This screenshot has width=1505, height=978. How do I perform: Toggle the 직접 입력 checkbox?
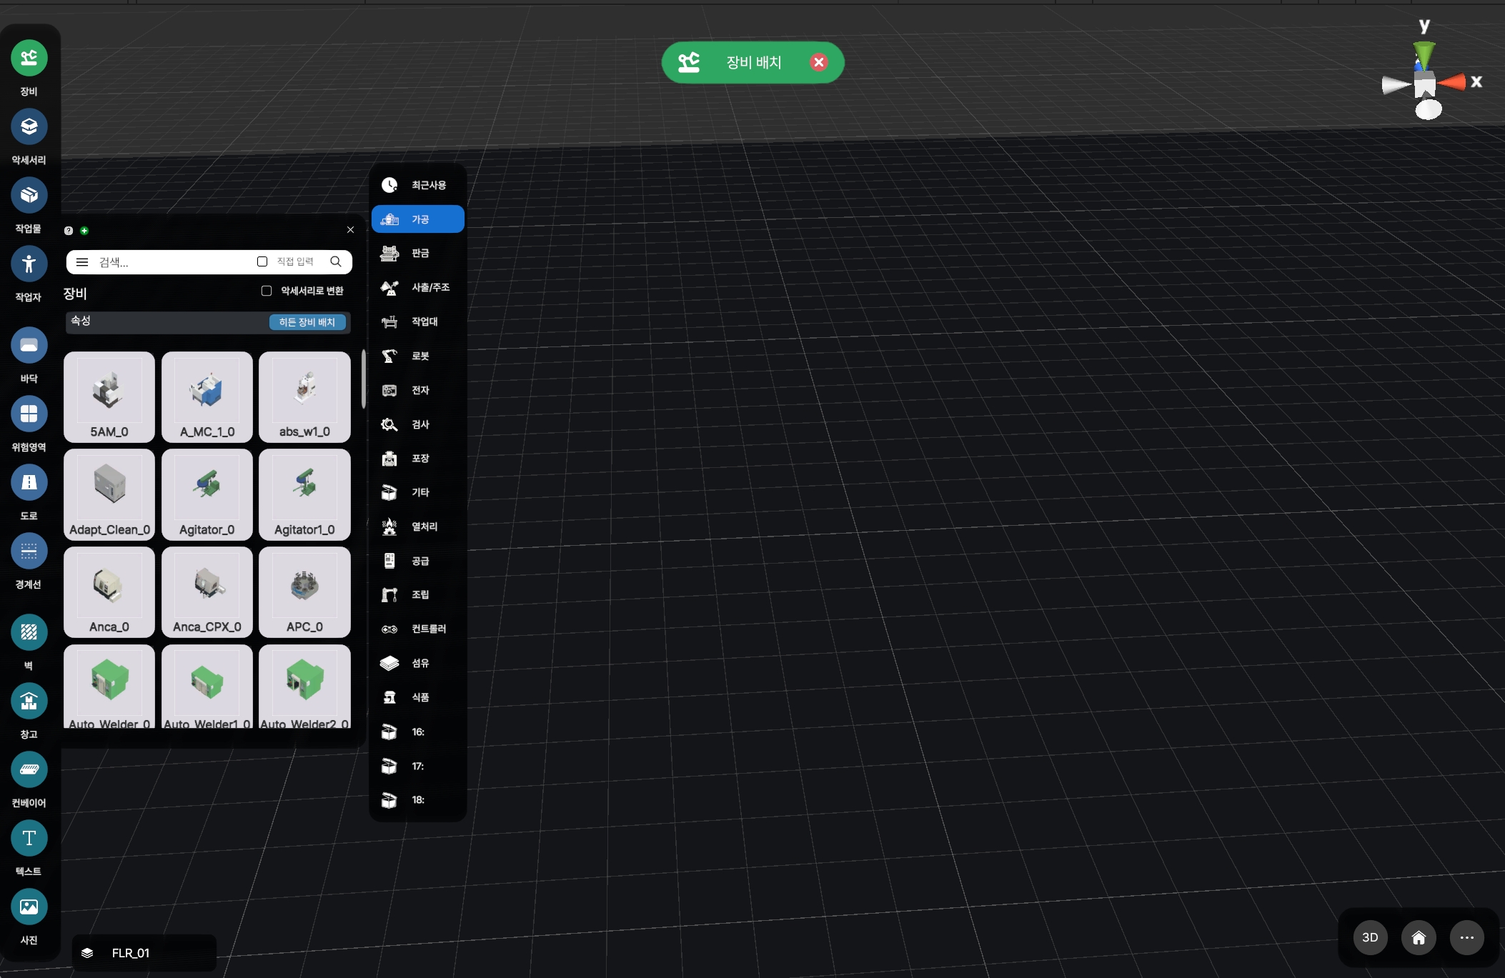coord(262,261)
